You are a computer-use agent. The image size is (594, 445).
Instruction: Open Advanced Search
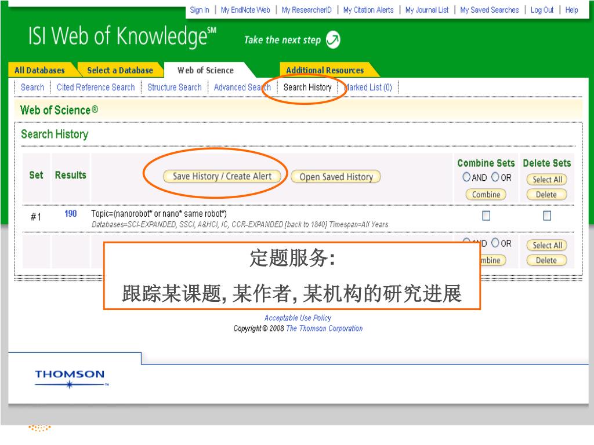click(242, 87)
